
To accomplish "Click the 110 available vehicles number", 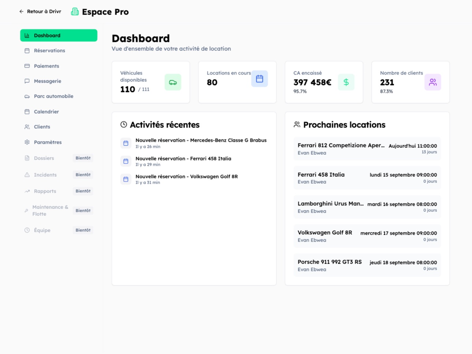I will (x=128, y=89).
